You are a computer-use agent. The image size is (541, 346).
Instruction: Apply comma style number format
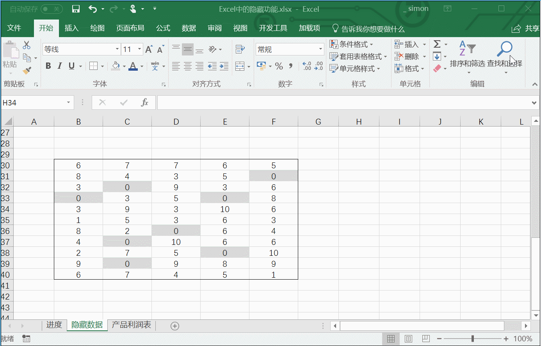click(291, 66)
